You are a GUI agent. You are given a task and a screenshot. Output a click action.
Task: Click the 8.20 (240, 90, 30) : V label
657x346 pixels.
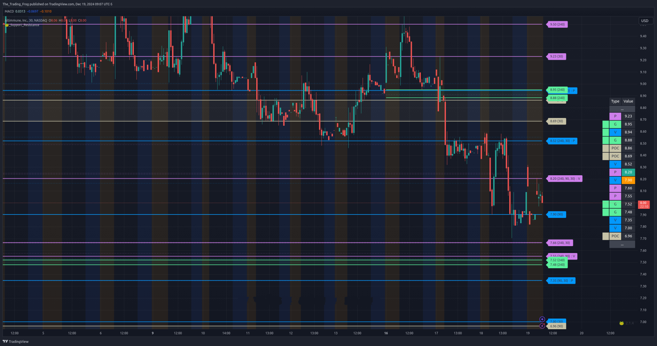pos(565,179)
